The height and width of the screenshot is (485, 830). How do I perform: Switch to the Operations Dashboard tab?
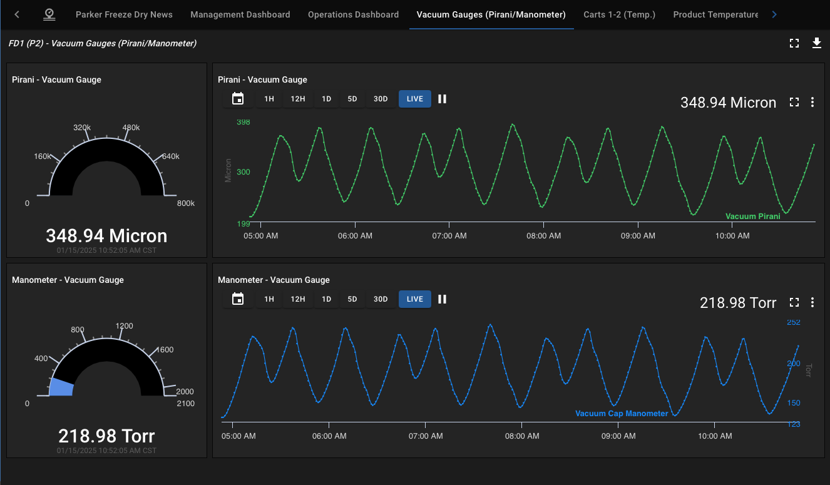tap(353, 14)
